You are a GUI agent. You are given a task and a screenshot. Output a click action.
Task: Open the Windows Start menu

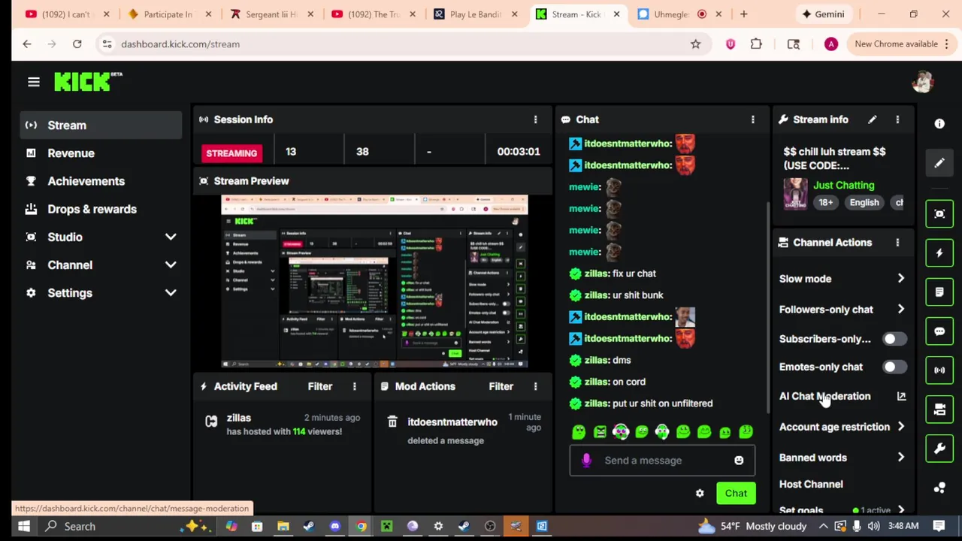(x=23, y=526)
